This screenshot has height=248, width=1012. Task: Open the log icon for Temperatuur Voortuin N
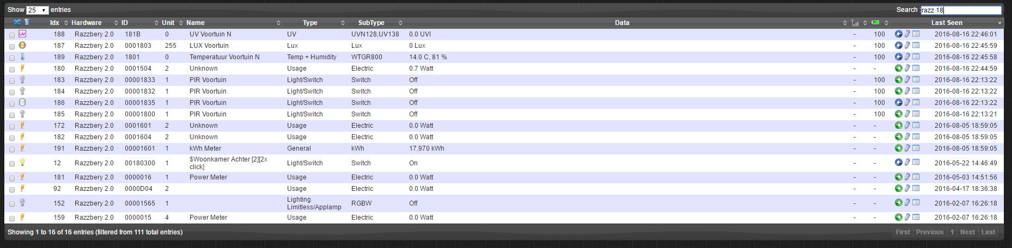click(x=916, y=57)
